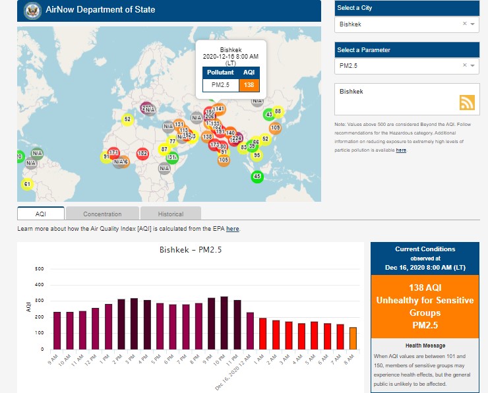Image resolution: width=488 pixels, height=393 pixels.
Task: Click the yellow 88 AQI map marker
Action: click(x=278, y=111)
